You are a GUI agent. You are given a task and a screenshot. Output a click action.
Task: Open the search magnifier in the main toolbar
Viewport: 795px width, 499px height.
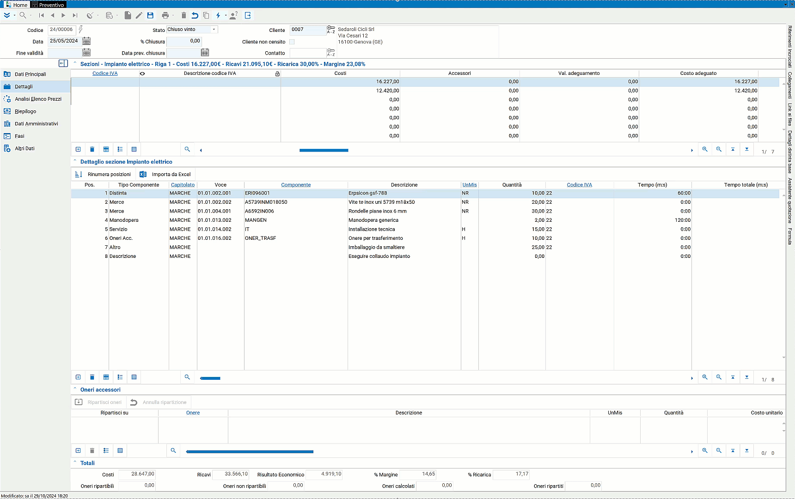pos(22,15)
